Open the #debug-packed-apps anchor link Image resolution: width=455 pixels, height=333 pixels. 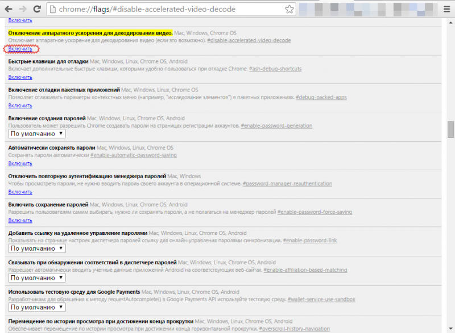coord(321,97)
